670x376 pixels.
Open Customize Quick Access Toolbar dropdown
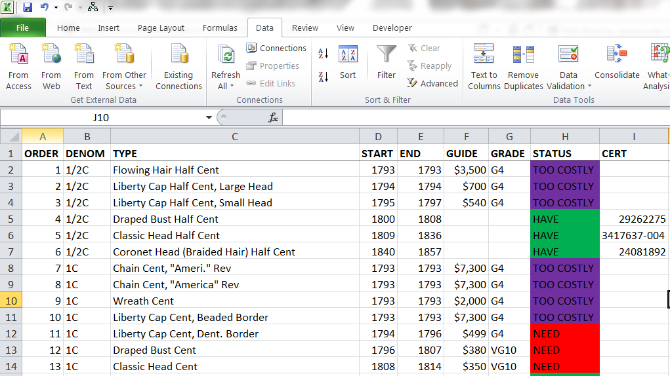(x=110, y=8)
